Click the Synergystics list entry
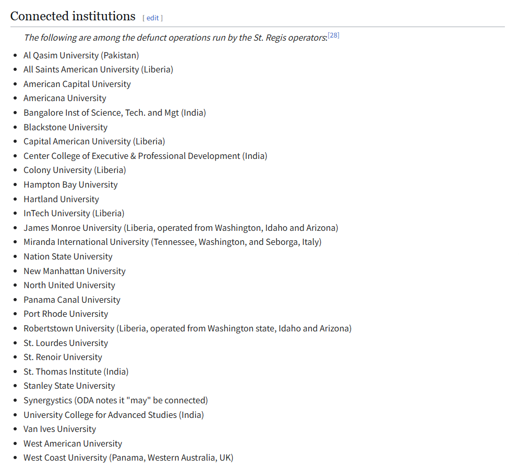Screen dimensions: 519x470 click(x=115, y=400)
